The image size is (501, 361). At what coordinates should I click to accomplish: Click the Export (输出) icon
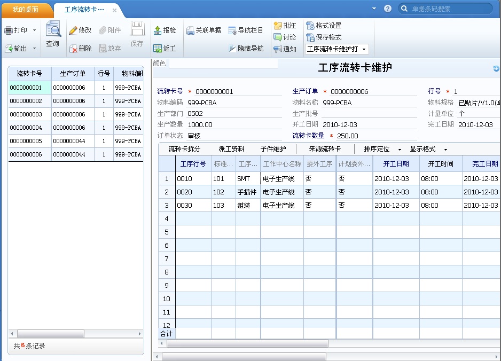point(9,49)
